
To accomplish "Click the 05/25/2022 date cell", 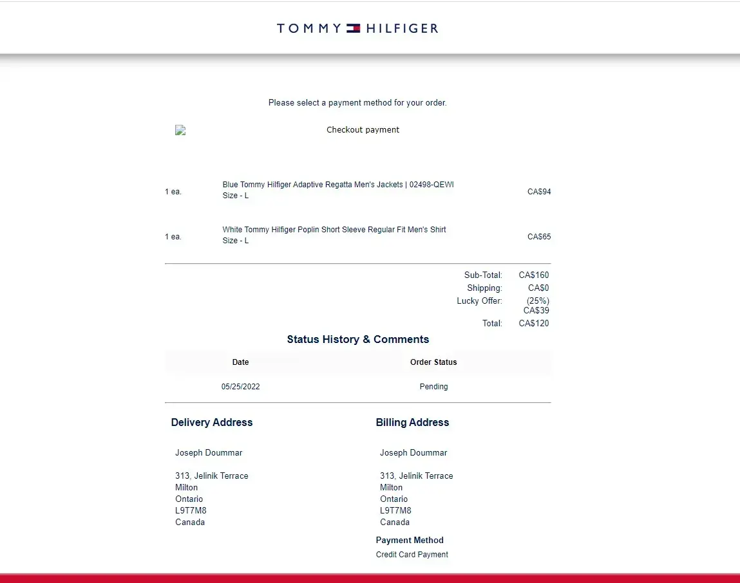I will 240,386.
